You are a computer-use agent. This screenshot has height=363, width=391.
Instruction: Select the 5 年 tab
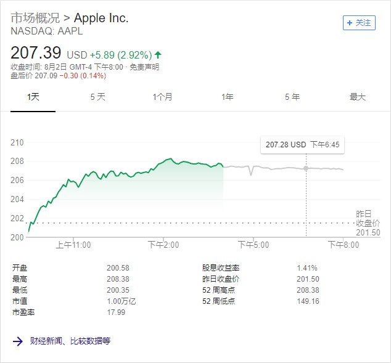click(292, 97)
